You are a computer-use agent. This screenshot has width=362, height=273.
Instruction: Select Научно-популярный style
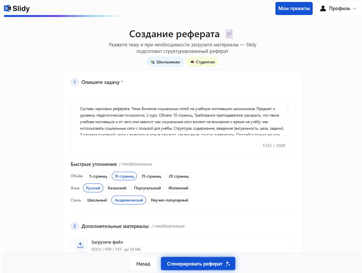coord(170,200)
